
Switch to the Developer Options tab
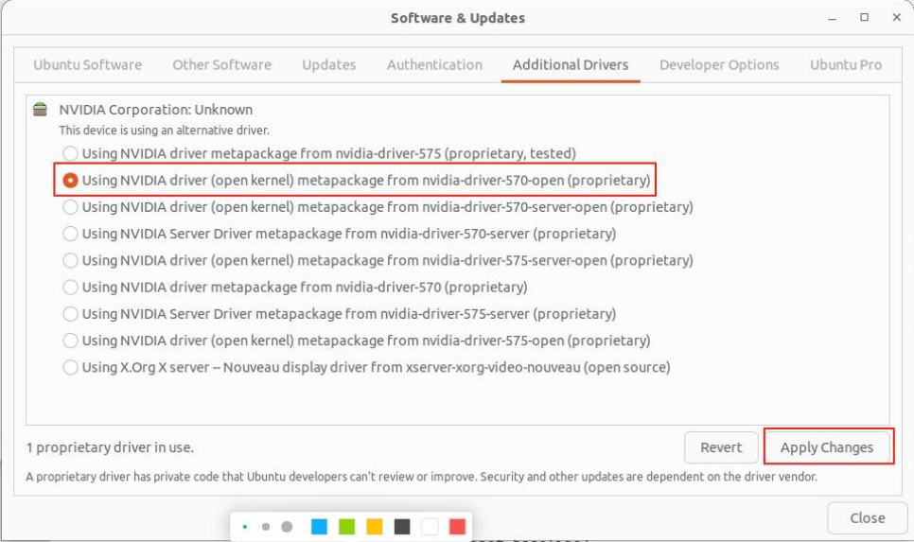click(x=719, y=64)
